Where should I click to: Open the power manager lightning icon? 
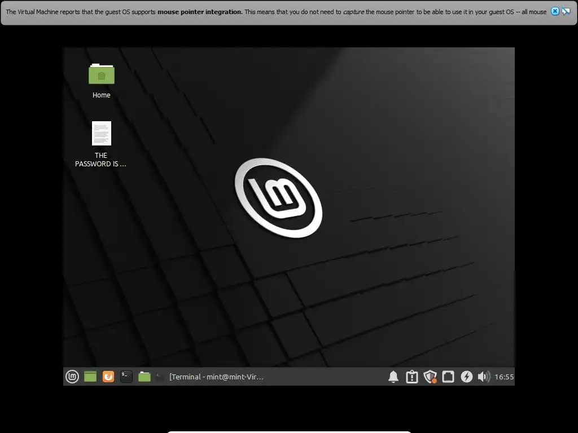(467, 377)
